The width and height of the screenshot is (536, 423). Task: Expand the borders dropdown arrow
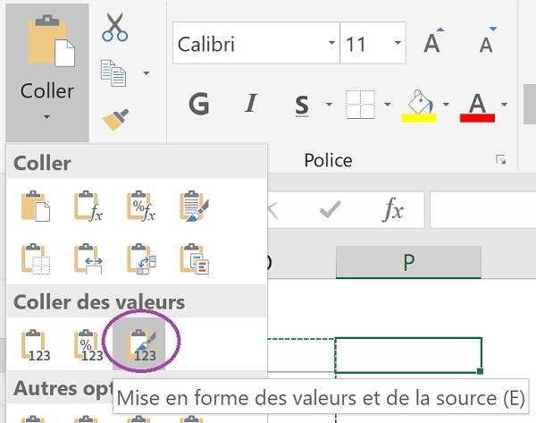click(388, 105)
